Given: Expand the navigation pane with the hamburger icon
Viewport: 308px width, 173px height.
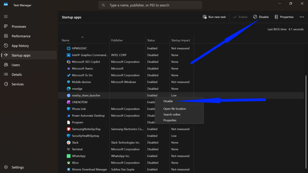Looking at the screenshot, I should pyautogui.click(x=5, y=16).
